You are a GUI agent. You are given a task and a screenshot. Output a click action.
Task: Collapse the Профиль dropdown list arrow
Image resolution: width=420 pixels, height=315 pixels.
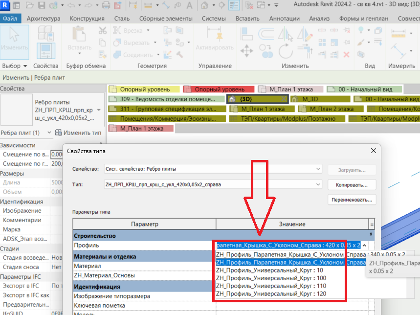364,246
